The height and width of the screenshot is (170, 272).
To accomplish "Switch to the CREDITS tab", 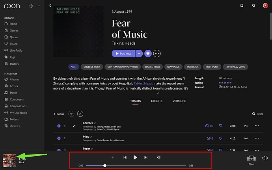I will pos(156,101).
